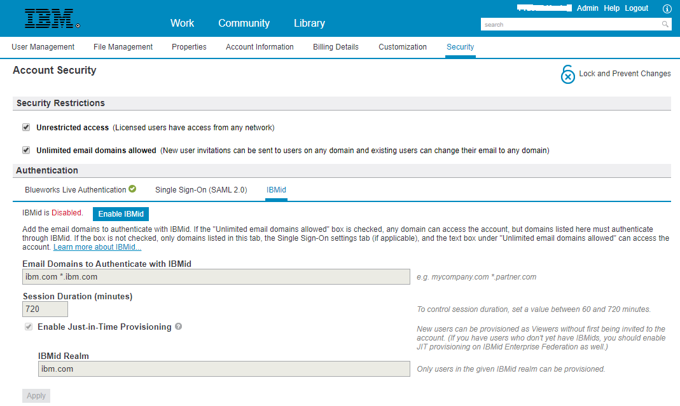
Task: Open the info icon in header
Action: [x=667, y=8]
